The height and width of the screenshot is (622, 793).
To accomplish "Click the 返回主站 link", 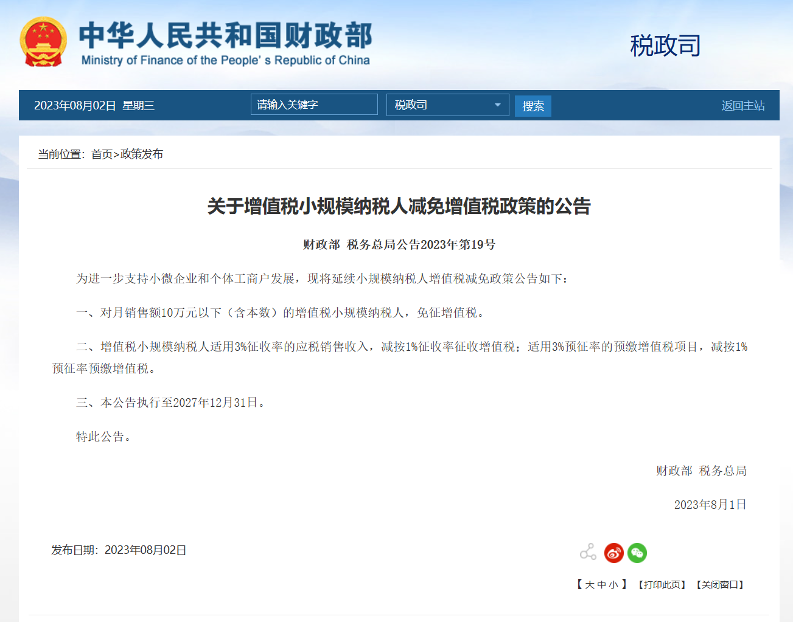I will tap(742, 105).
